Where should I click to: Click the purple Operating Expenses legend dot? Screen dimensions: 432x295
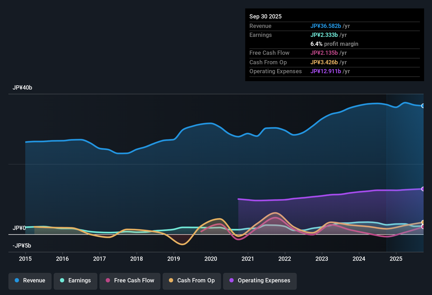click(232, 281)
